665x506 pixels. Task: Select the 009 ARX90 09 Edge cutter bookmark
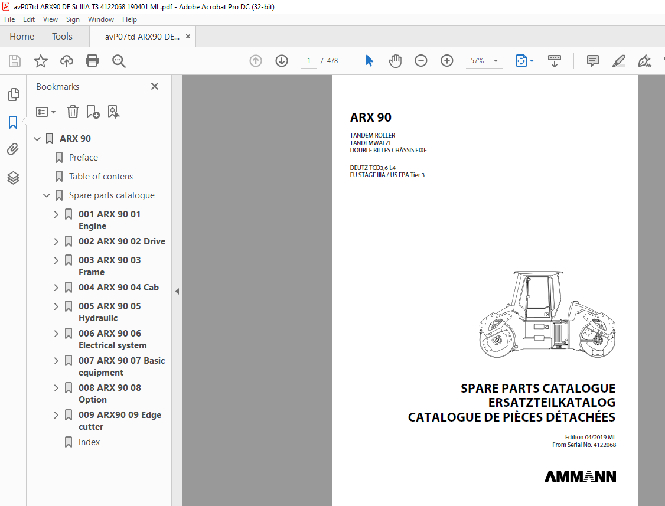pyautogui.click(x=120, y=421)
